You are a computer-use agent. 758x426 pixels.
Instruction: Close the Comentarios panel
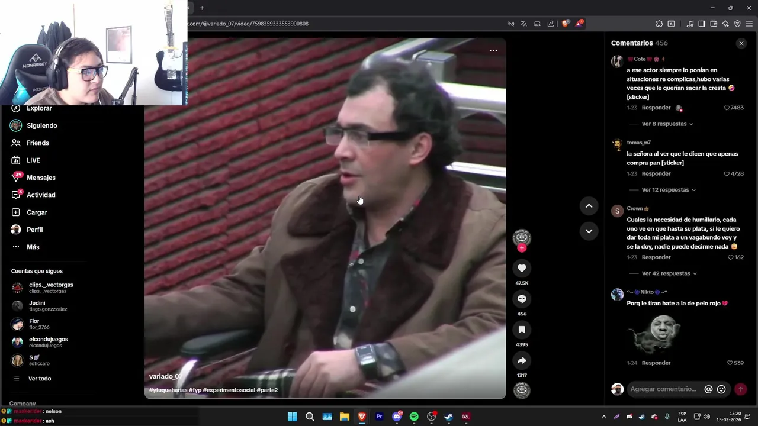click(x=741, y=43)
